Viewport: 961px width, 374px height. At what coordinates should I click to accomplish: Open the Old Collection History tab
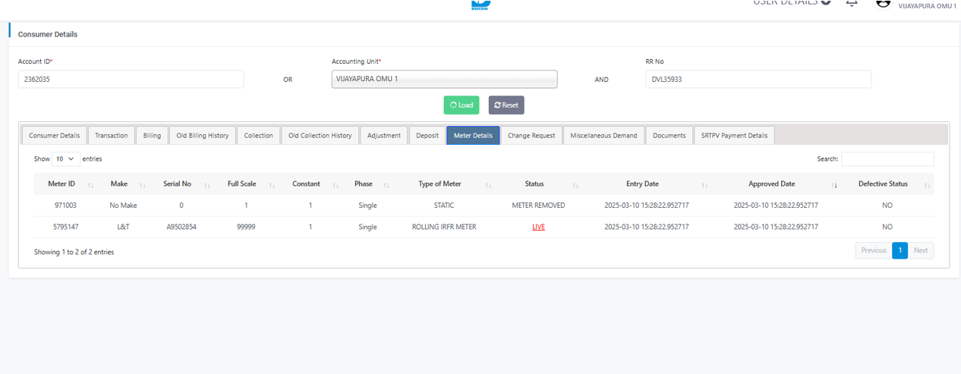point(320,136)
